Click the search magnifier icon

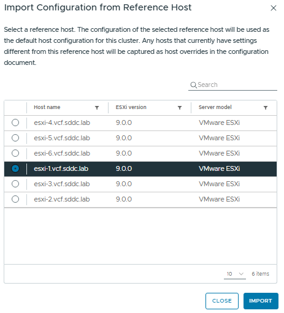click(x=193, y=85)
